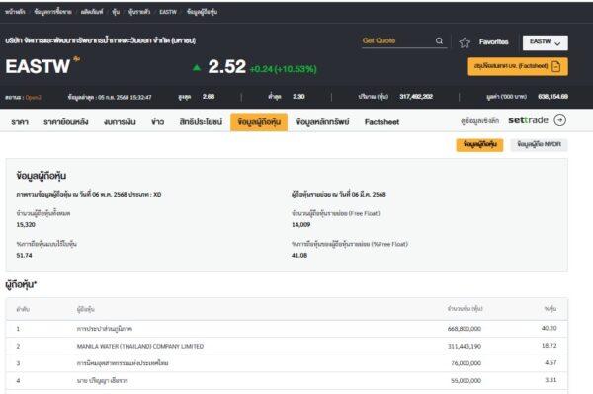Go to the ข่าว tab
593x394 pixels.
click(158, 122)
